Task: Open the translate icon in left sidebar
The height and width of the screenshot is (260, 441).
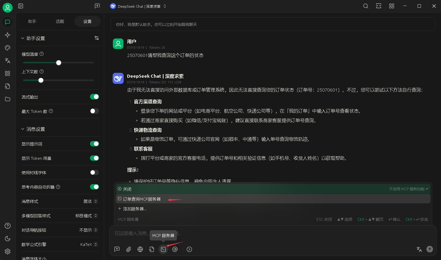Action: (7, 61)
